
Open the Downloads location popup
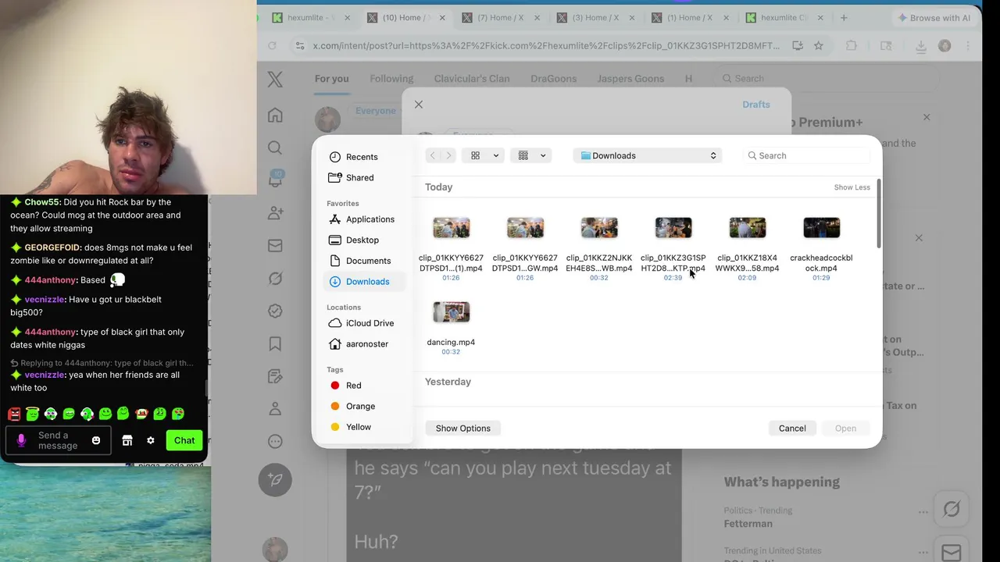tap(648, 156)
